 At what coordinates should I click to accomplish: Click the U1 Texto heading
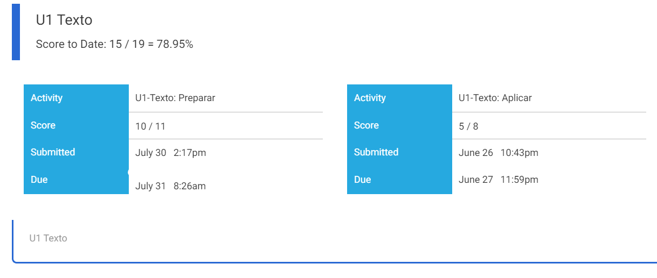64,20
